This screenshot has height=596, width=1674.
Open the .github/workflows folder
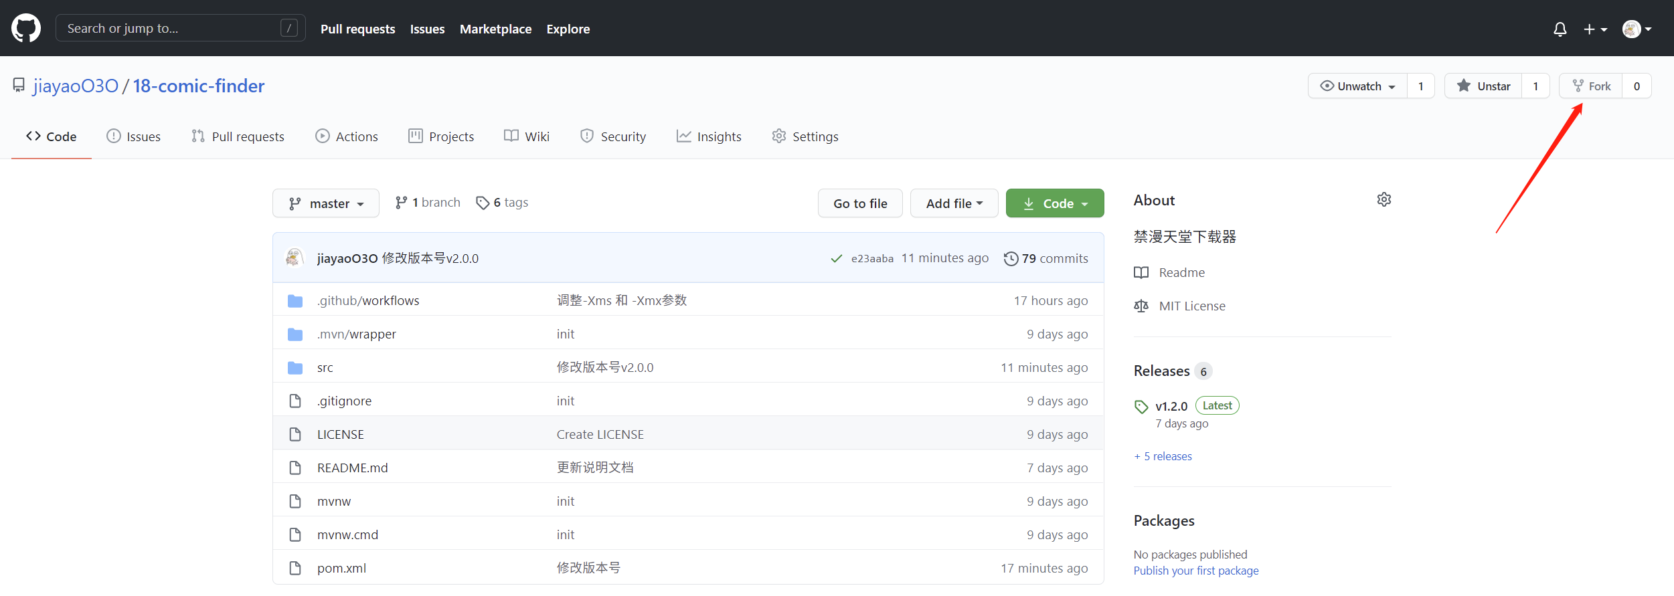[368, 300]
